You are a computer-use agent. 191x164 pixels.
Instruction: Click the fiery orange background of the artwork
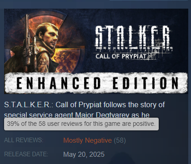pyautogui.click(x=67, y=58)
